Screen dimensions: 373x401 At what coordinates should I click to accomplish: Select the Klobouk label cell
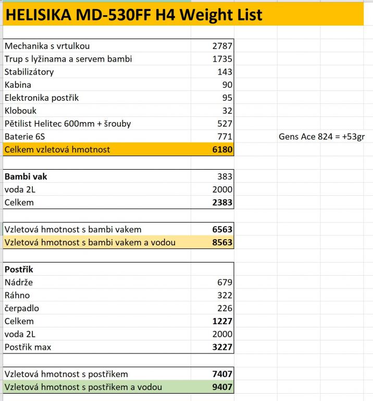21,111
